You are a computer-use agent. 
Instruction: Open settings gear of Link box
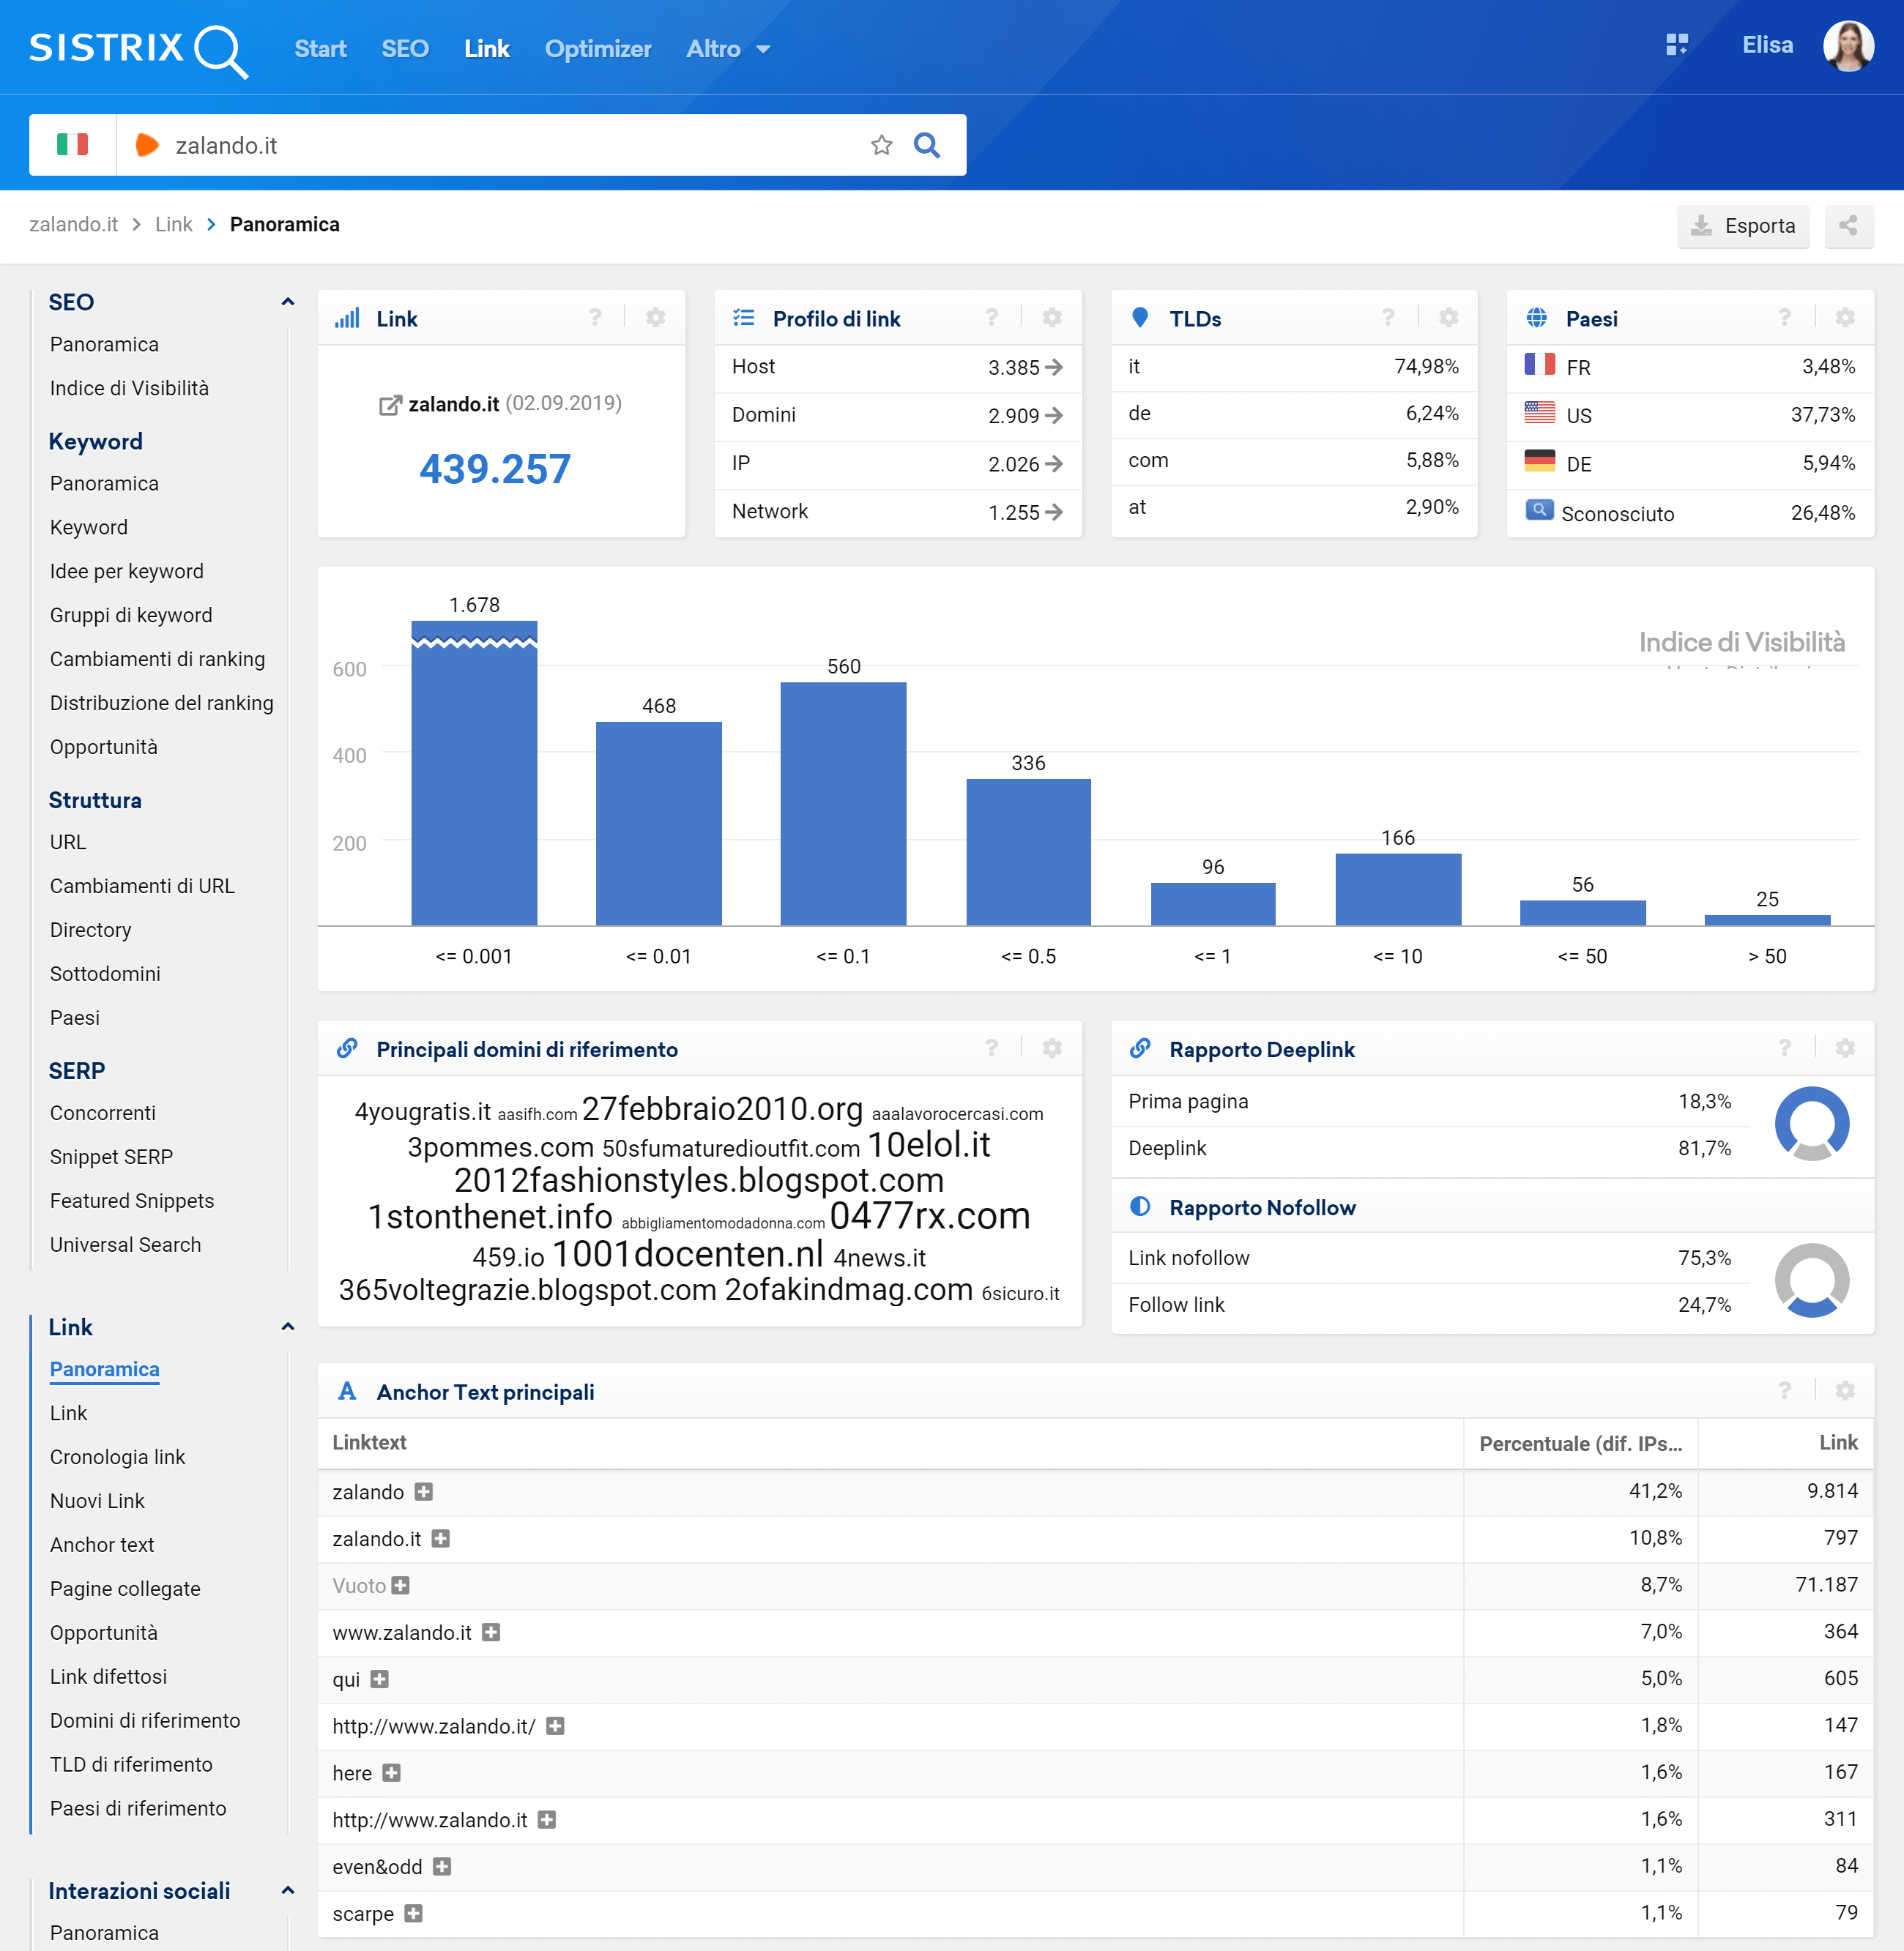(x=655, y=318)
